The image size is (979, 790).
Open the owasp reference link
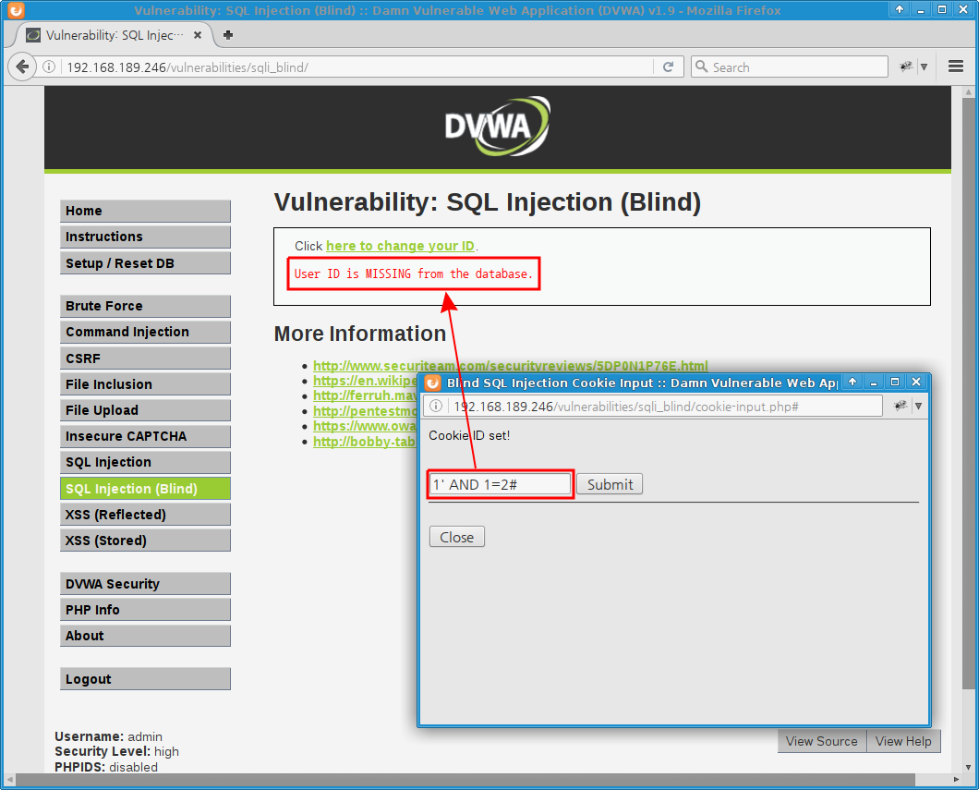[x=365, y=426]
